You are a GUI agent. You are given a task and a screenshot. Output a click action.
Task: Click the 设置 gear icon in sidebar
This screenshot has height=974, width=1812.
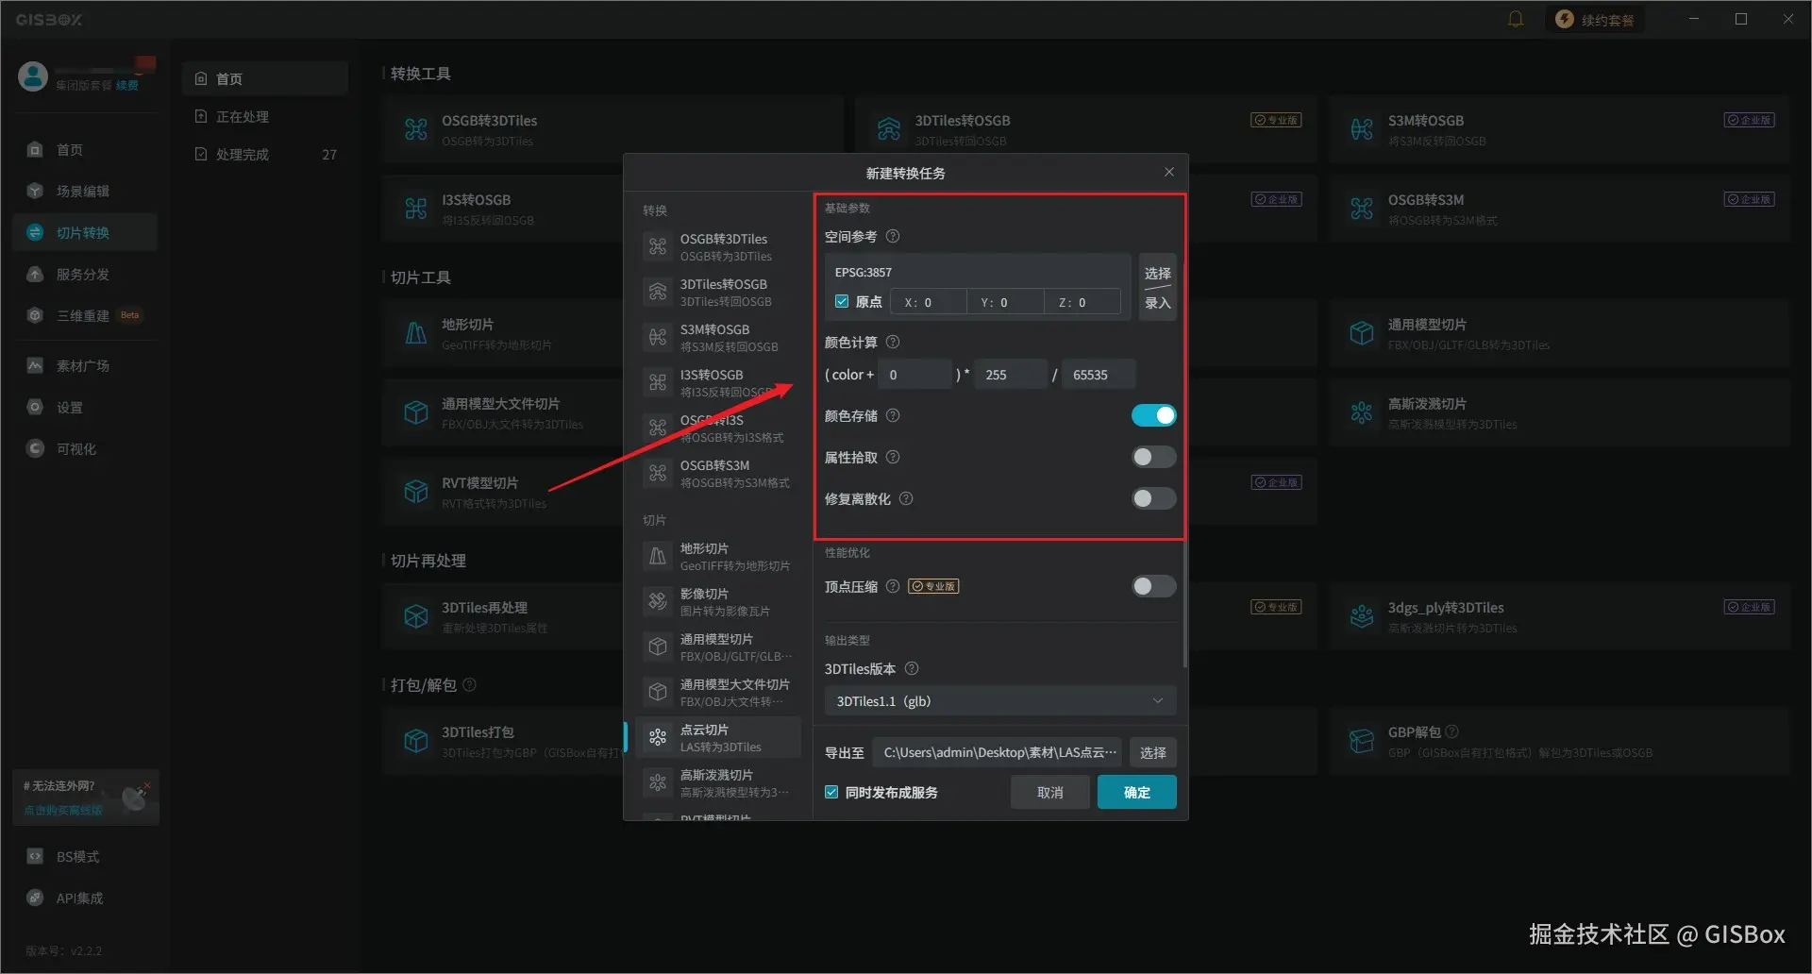[35, 407]
